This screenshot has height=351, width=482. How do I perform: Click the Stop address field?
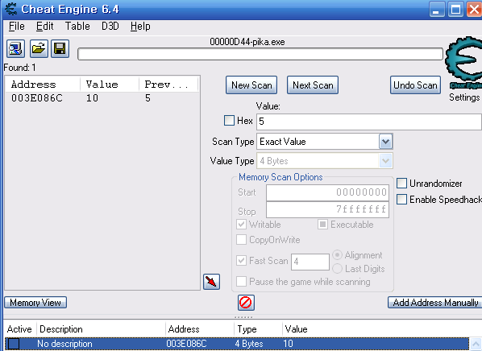click(328, 210)
